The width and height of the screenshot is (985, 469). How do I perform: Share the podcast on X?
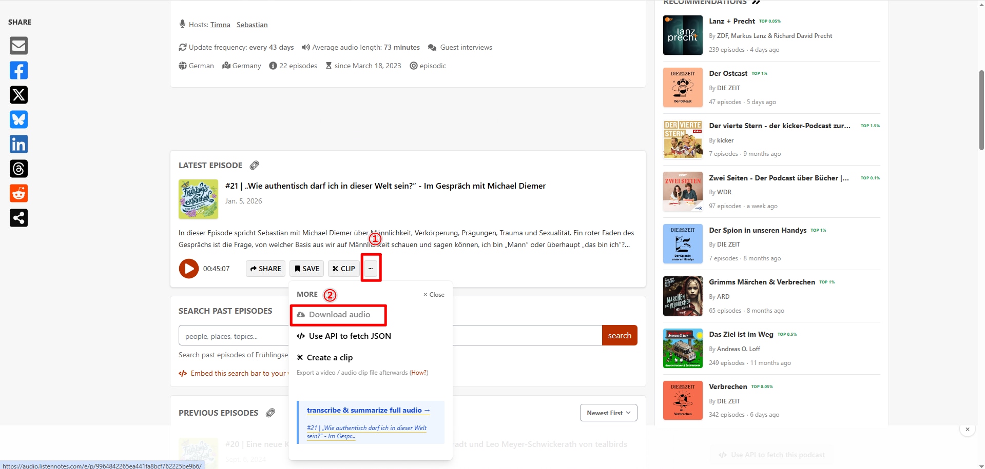18,95
